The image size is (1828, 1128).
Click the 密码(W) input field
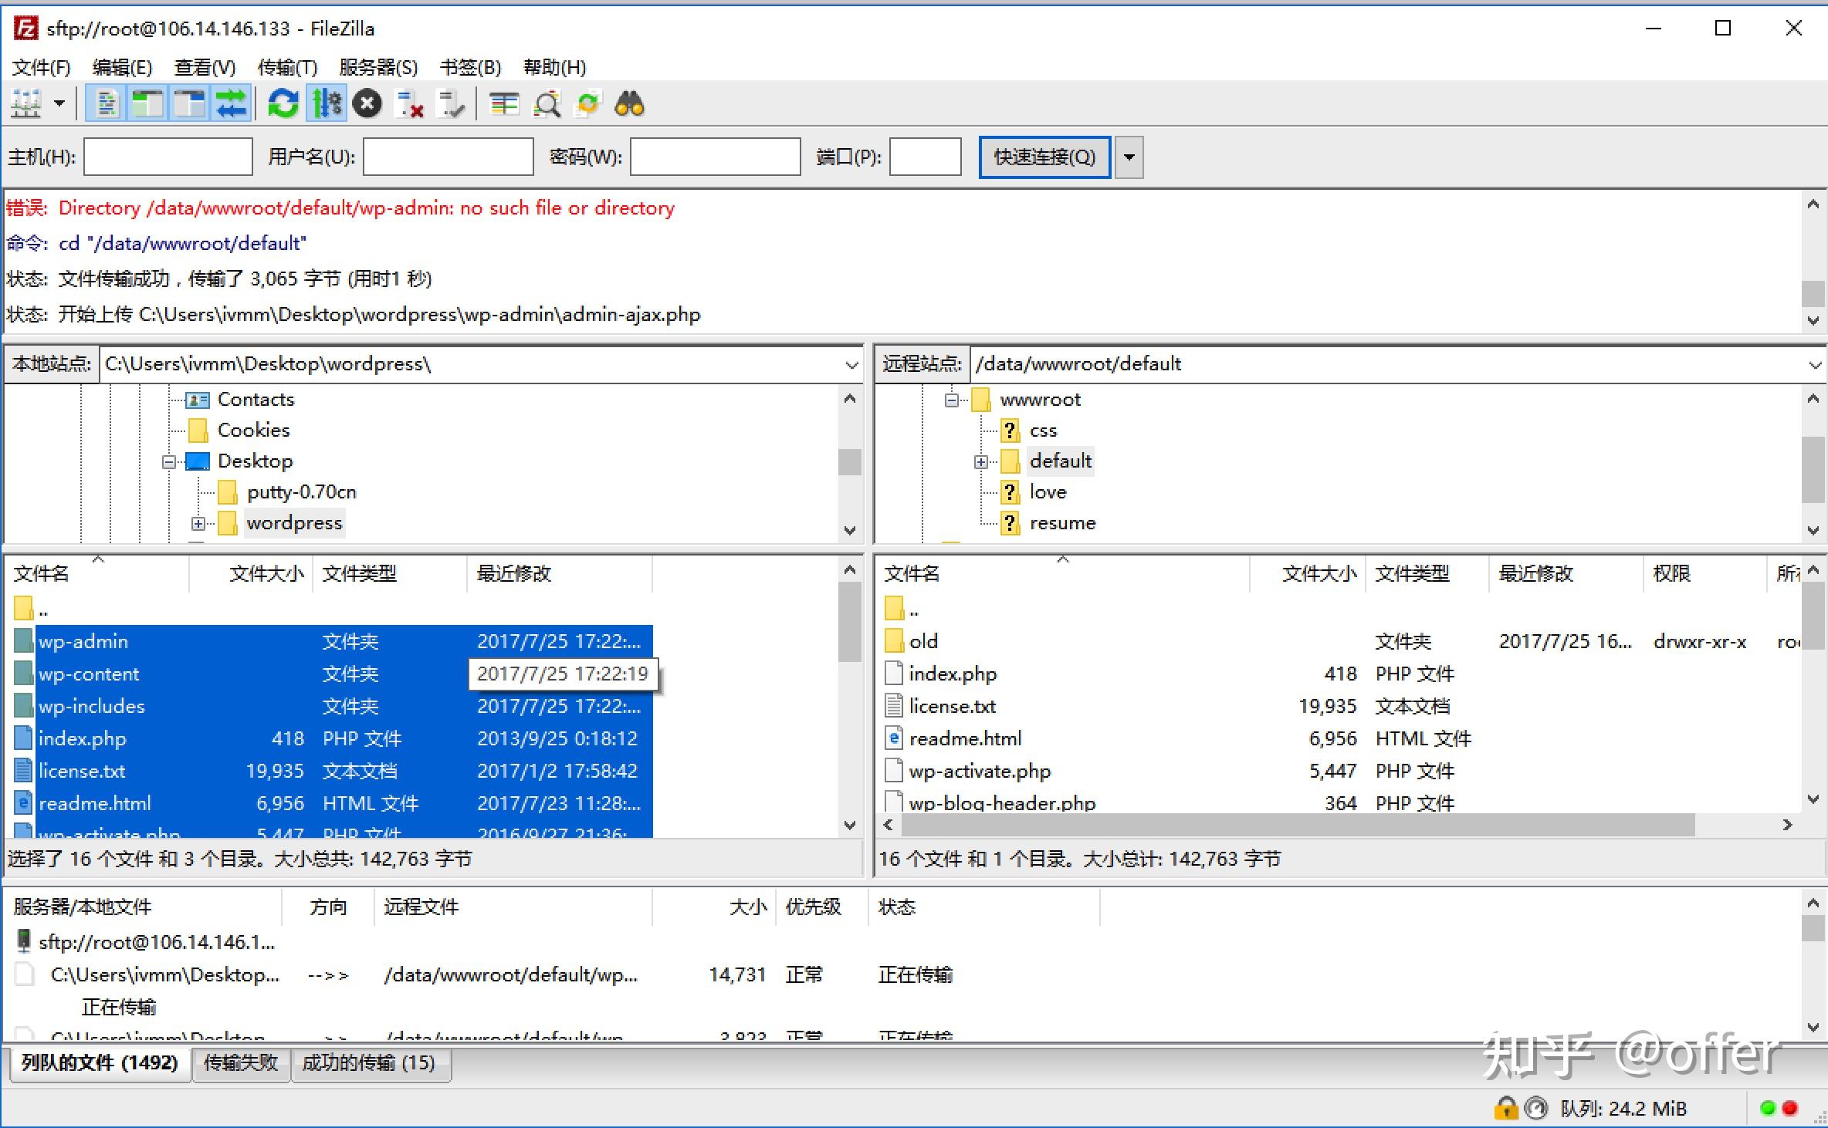click(x=716, y=157)
